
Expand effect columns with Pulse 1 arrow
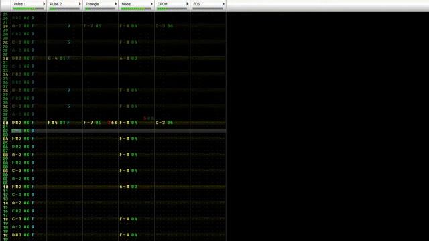pyautogui.click(x=44, y=4)
